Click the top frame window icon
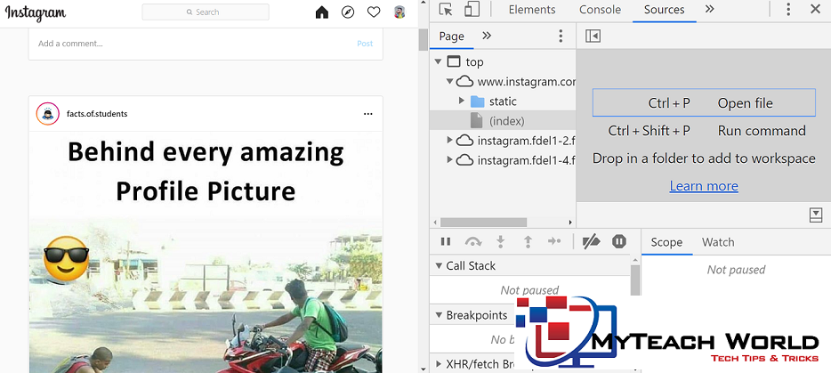 pyautogui.click(x=454, y=61)
